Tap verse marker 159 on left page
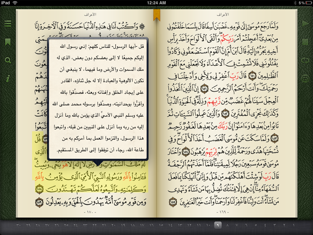The width and height of the screenshot is (313, 235). 40,202
